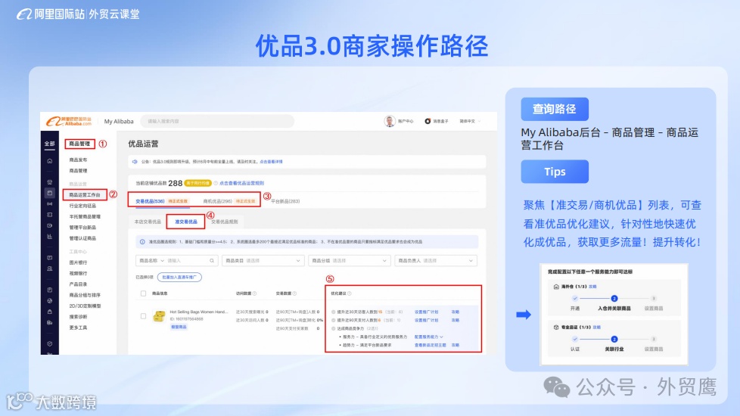
Task: Tick the select-all checkbox beside 商品信息
Action: tap(144, 293)
